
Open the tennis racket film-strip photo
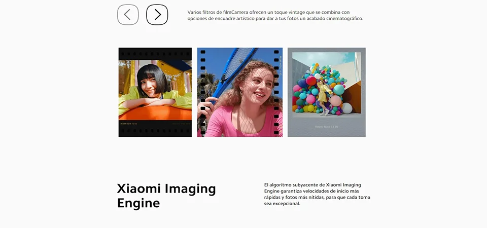click(x=240, y=92)
